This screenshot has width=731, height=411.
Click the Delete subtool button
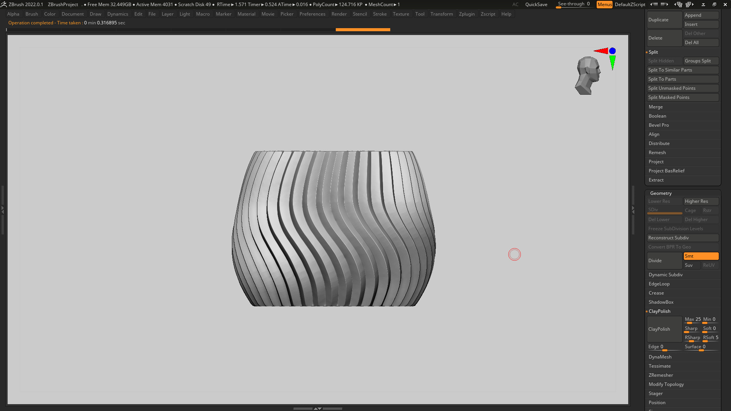tap(664, 38)
